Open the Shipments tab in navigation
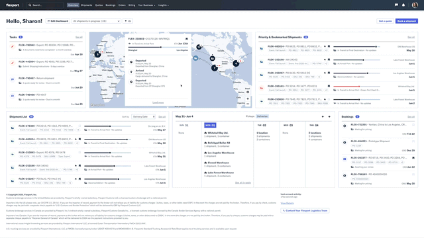 point(87,5)
